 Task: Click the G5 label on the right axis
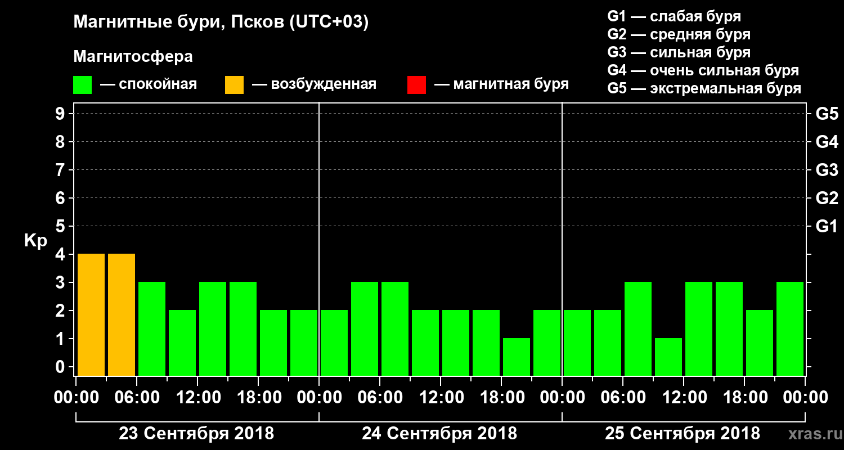[827, 114]
